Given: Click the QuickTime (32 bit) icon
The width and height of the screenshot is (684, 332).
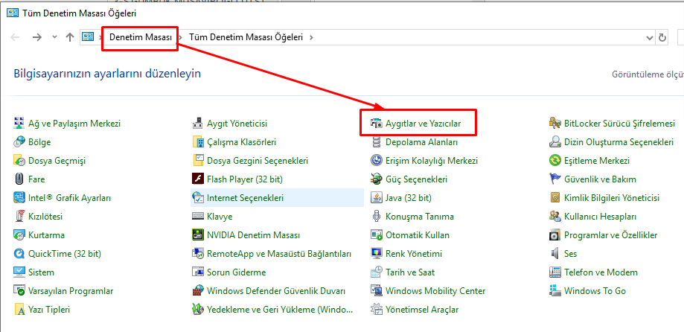Looking at the screenshot, I should [19, 254].
